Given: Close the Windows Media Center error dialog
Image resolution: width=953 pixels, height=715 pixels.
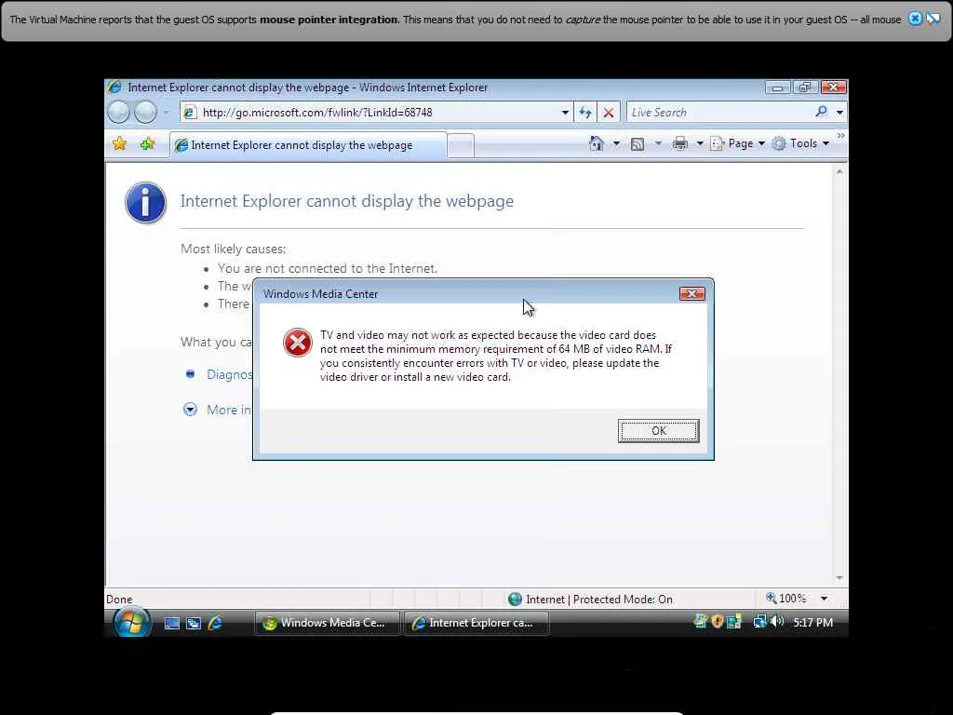Looking at the screenshot, I should tap(691, 293).
